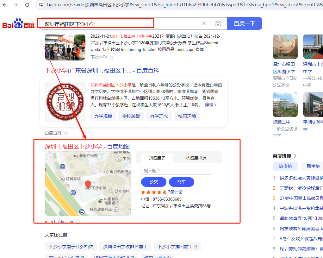Open the 深圳市福田区水围小学 thumbnail image
This screenshot has width=323, height=258.
pyautogui.click(x=285, y=47)
